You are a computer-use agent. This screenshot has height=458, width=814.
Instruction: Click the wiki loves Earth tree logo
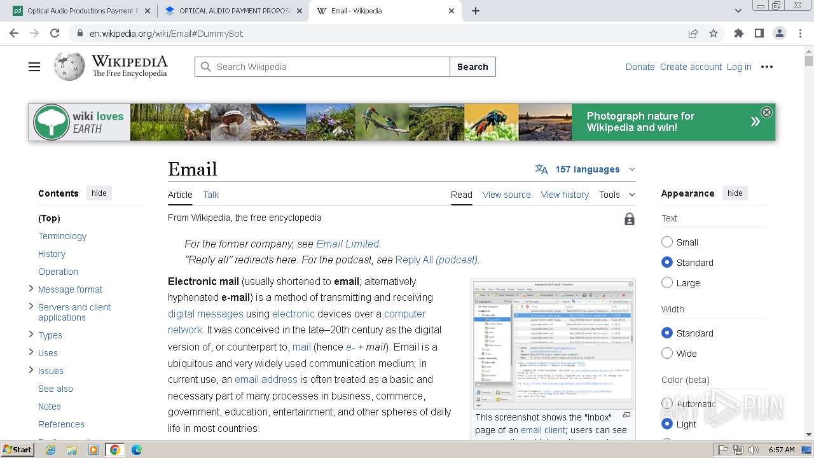click(x=52, y=122)
